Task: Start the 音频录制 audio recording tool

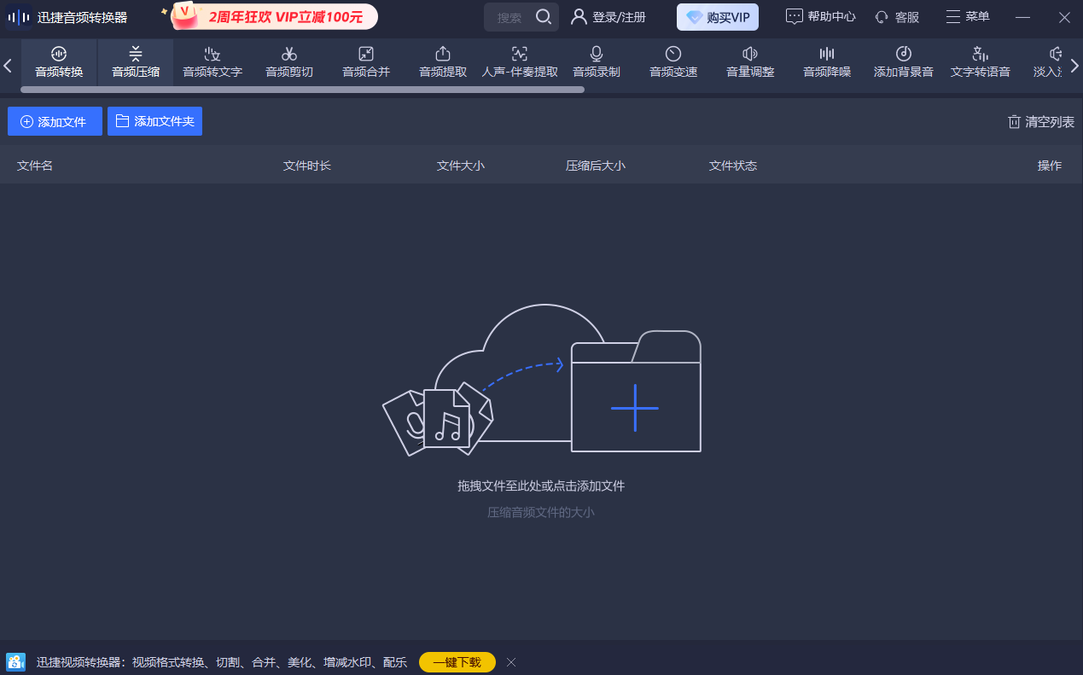Action: [x=595, y=62]
